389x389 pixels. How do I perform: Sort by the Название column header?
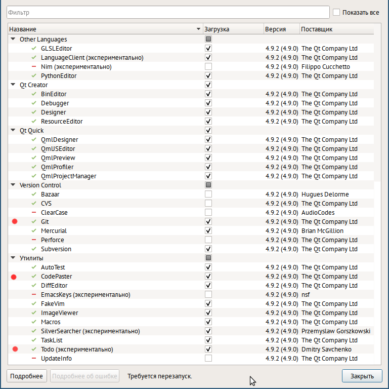pos(105,29)
